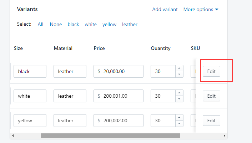Click Add variant link
252x143 pixels.
165,9
